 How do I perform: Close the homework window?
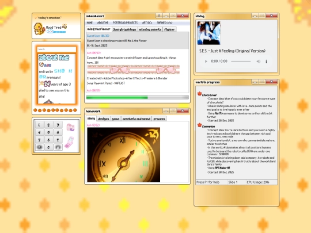click(183, 111)
